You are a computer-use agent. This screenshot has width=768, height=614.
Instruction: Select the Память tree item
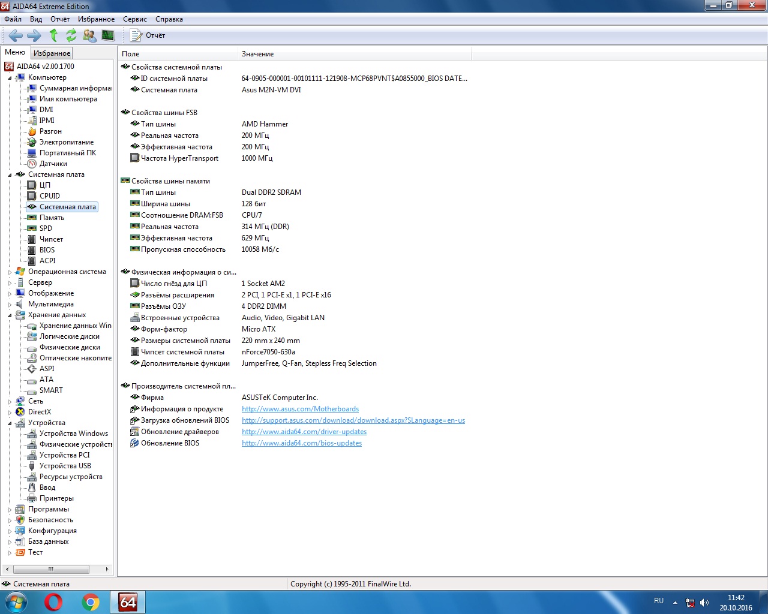coord(52,218)
